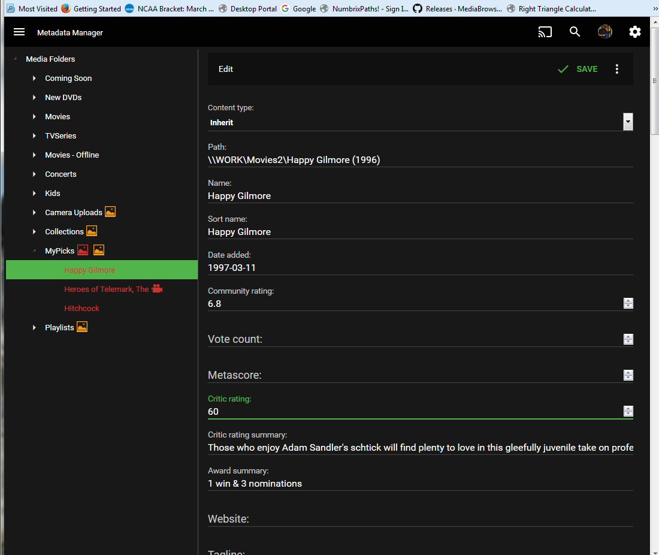Open the user profile avatar
This screenshot has width=659, height=555.
pos(605,32)
